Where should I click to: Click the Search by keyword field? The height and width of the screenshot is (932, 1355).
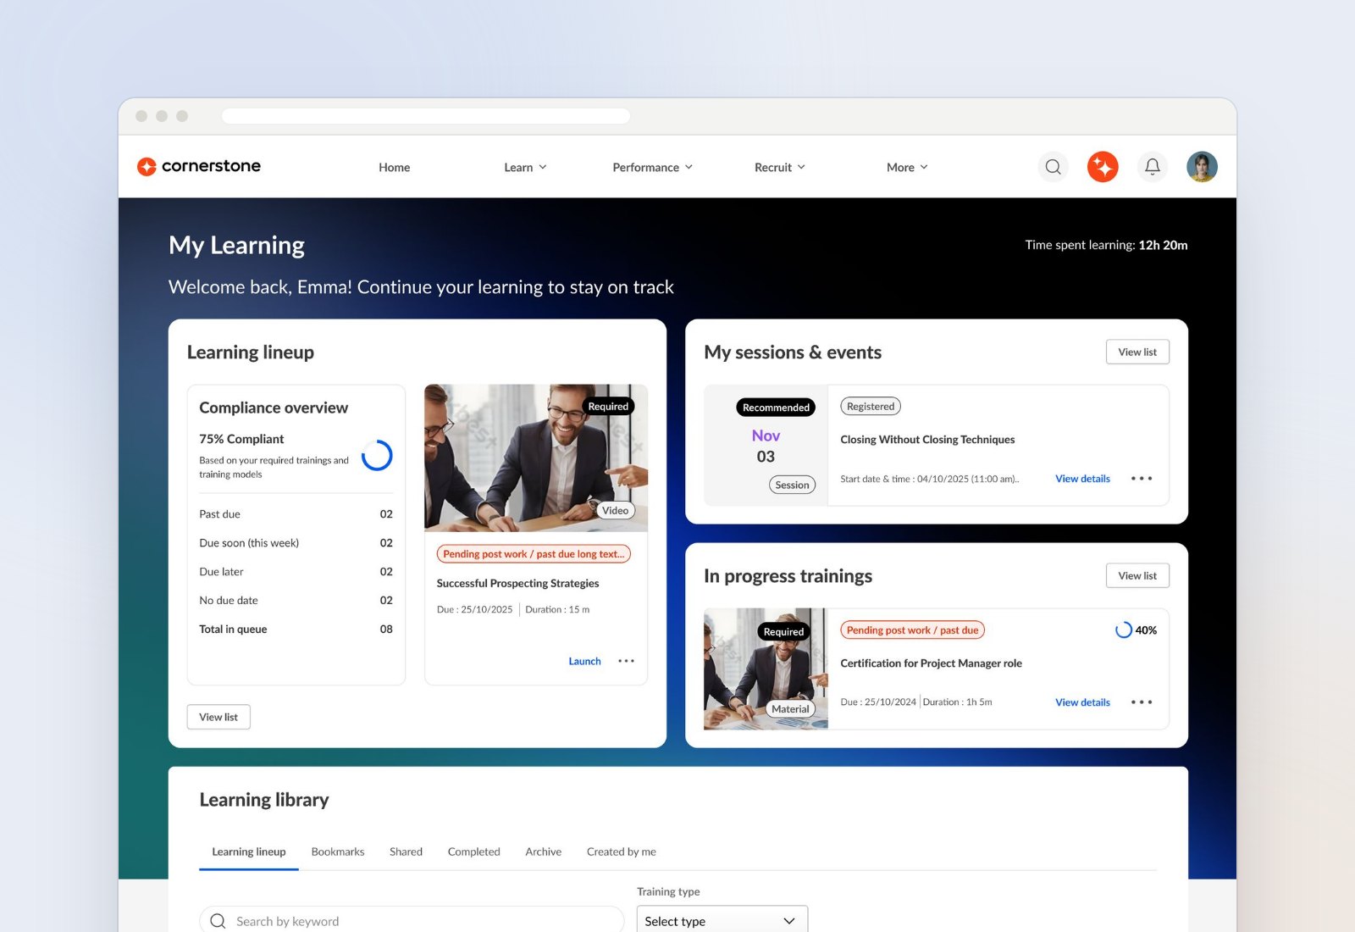click(412, 921)
